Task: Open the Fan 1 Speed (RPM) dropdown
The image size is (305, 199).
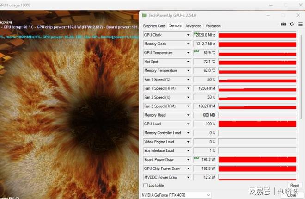Action: coord(188,88)
